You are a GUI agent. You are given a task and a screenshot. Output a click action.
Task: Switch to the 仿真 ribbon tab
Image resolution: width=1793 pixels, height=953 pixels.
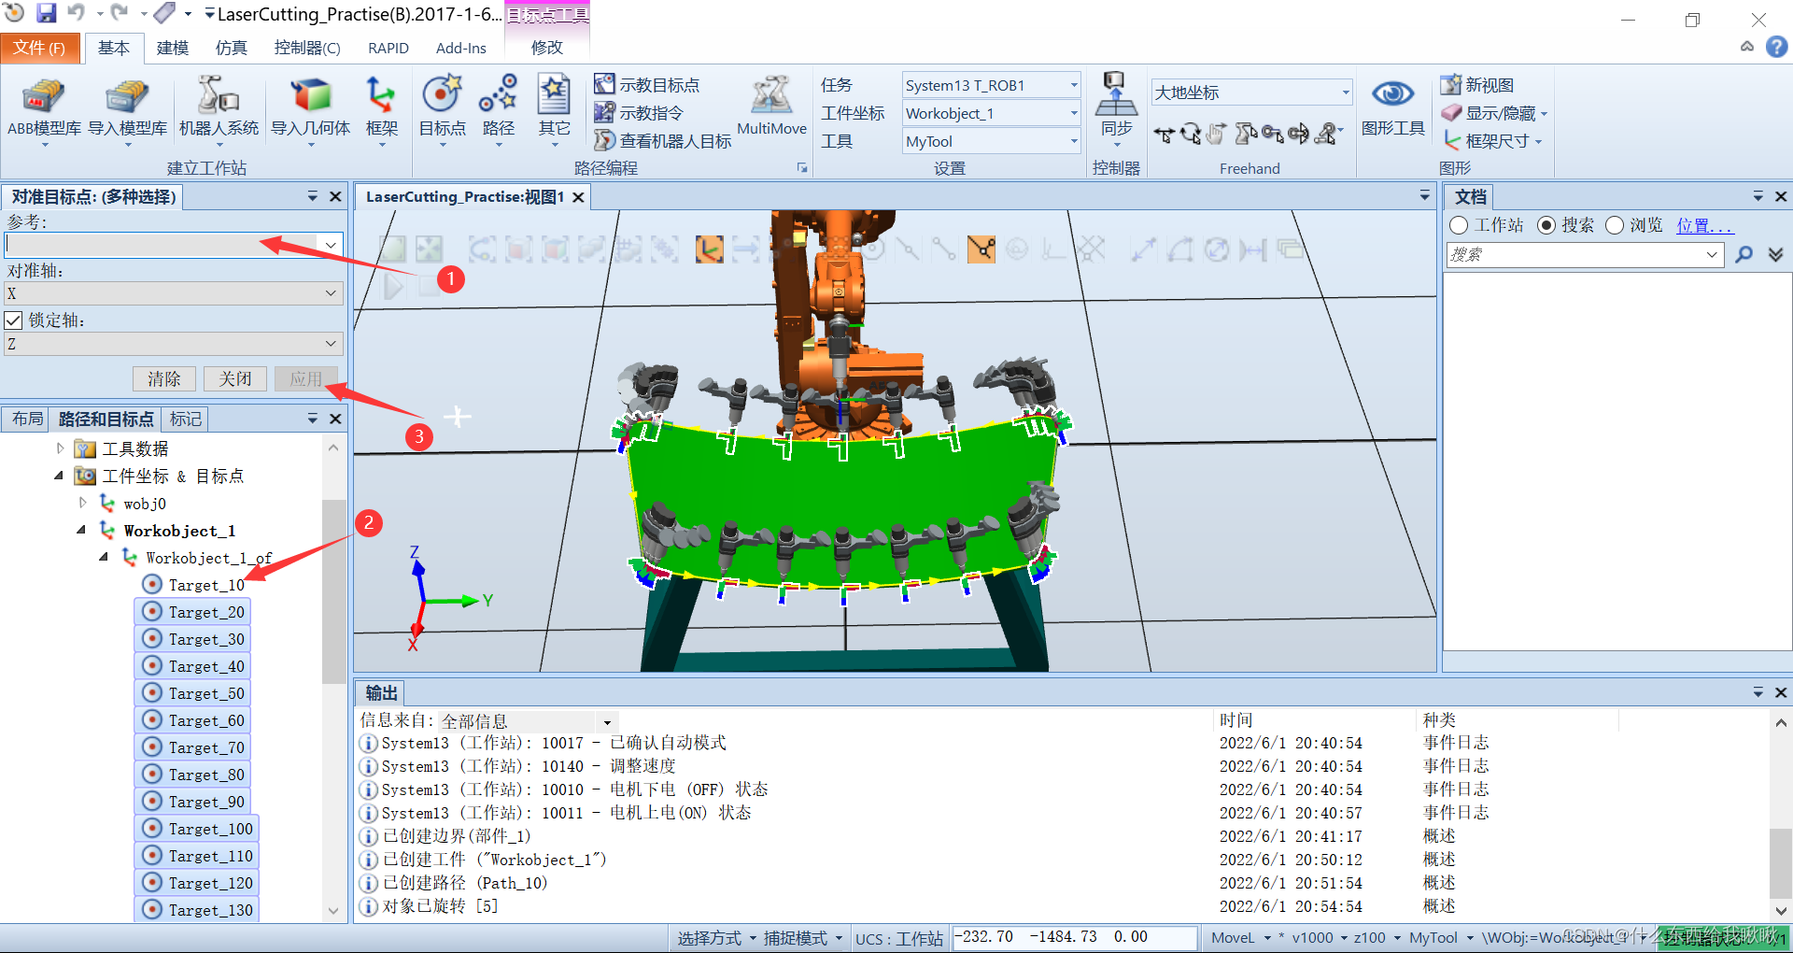click(231, 48)
